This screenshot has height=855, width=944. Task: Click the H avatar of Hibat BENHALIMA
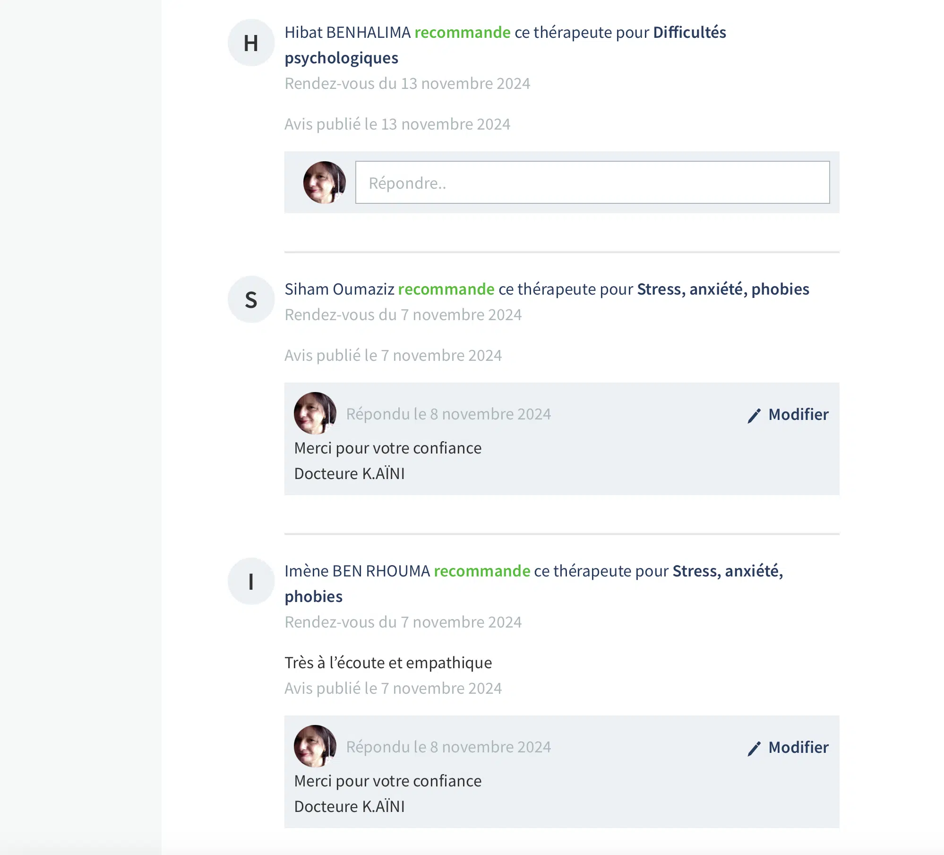click(251, 43)
